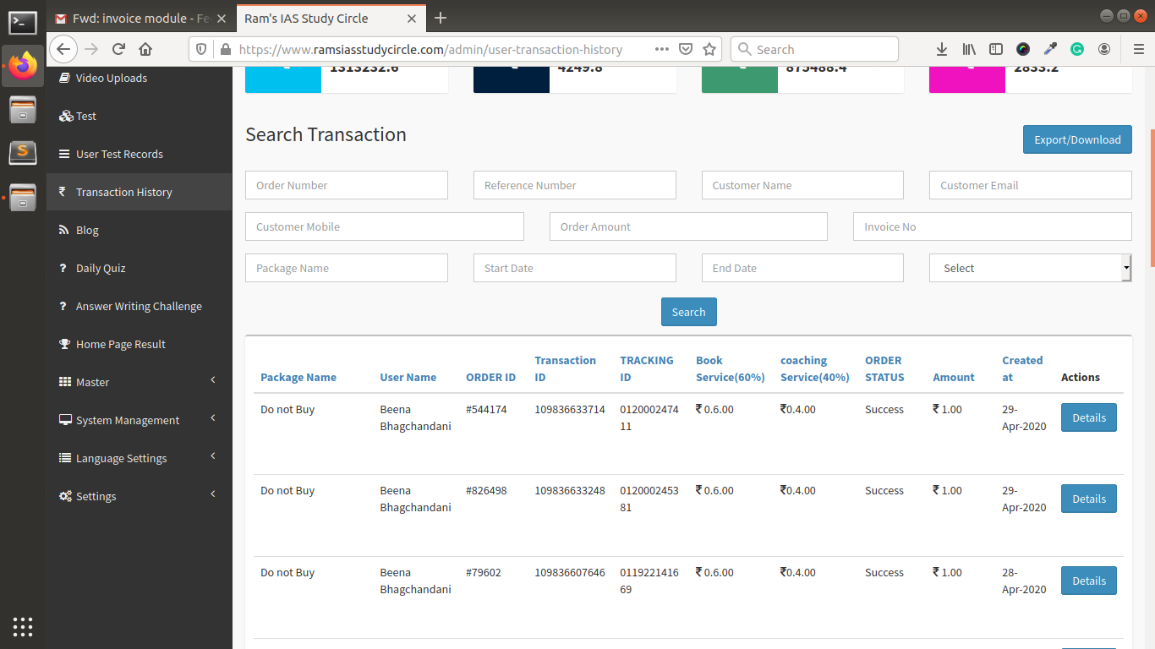Click the browser home icon
Screen dimensions: 1155x649
pos(145,49)
